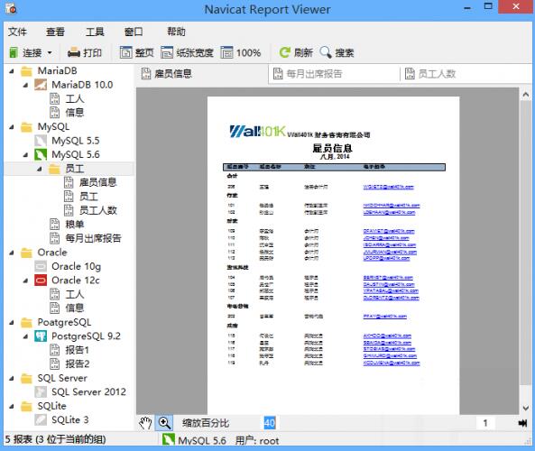Collapse the MariaDB 10.0 connection node
This screenshot has height=451, width=535.
25,85
